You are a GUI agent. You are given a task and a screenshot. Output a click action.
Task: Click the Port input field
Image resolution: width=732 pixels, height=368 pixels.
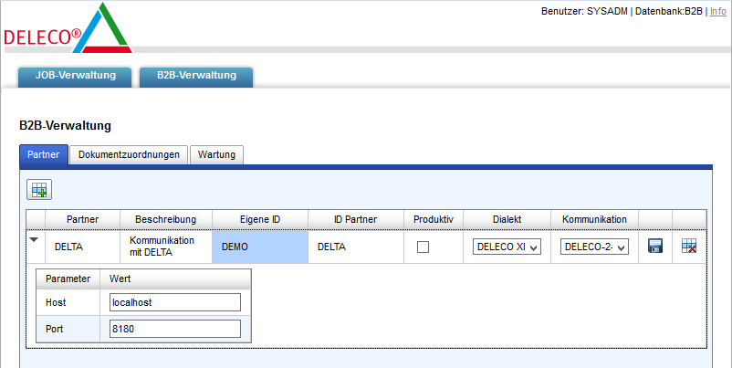point(174,329)
